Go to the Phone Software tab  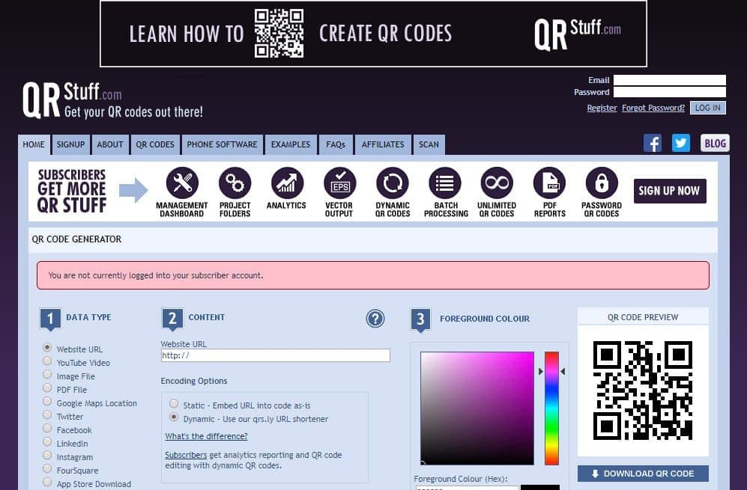222,144
